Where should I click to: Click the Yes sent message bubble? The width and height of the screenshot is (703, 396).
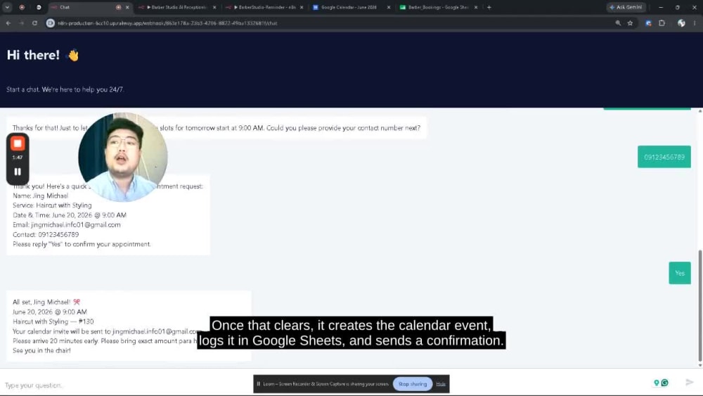pyautogui.click(x=680, y=273)
